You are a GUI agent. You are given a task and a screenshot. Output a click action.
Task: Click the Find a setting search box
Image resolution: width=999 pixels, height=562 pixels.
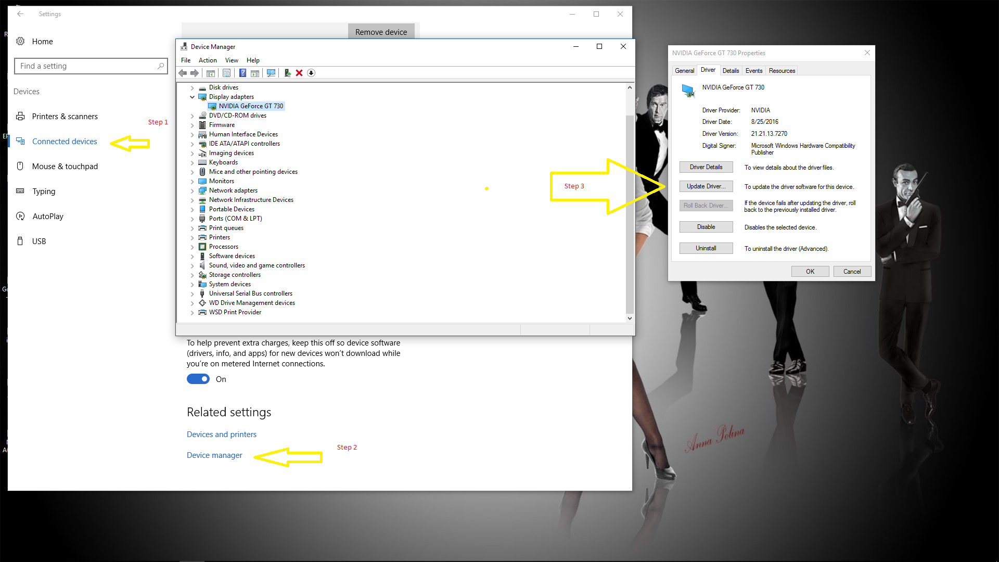[91, 66]
